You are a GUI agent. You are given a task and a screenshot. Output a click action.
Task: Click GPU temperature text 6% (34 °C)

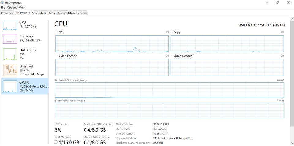tap(26, 90)
